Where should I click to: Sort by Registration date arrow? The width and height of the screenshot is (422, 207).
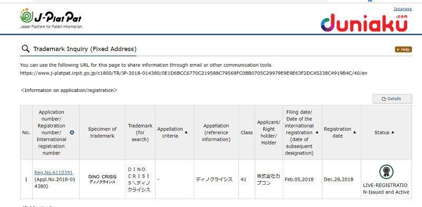click(x=354, y=132)
